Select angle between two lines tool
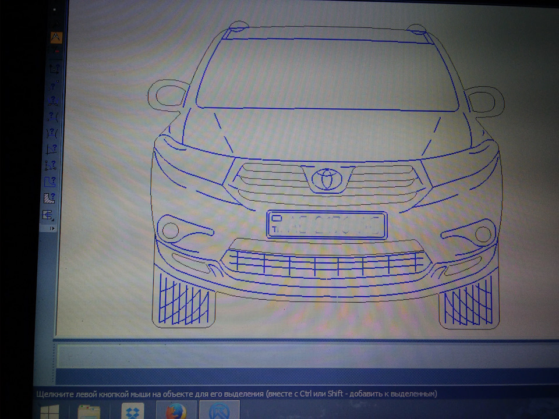Viewport: 559px width, 419px height. tap(51, 149)
